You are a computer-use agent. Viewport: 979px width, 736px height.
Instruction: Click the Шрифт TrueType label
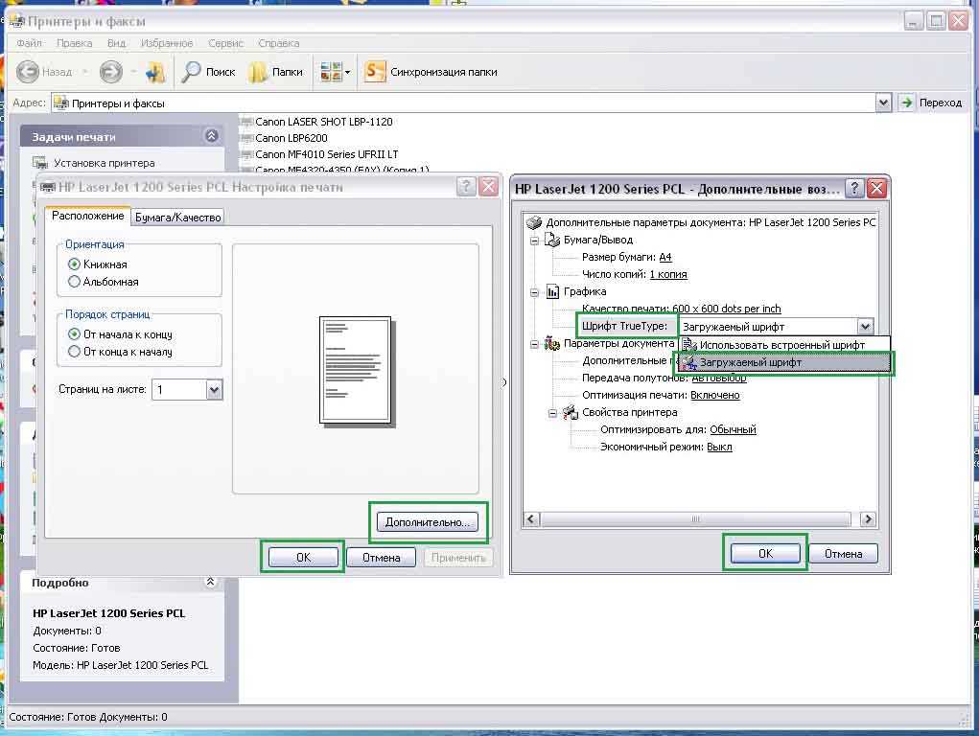[623, 326]
